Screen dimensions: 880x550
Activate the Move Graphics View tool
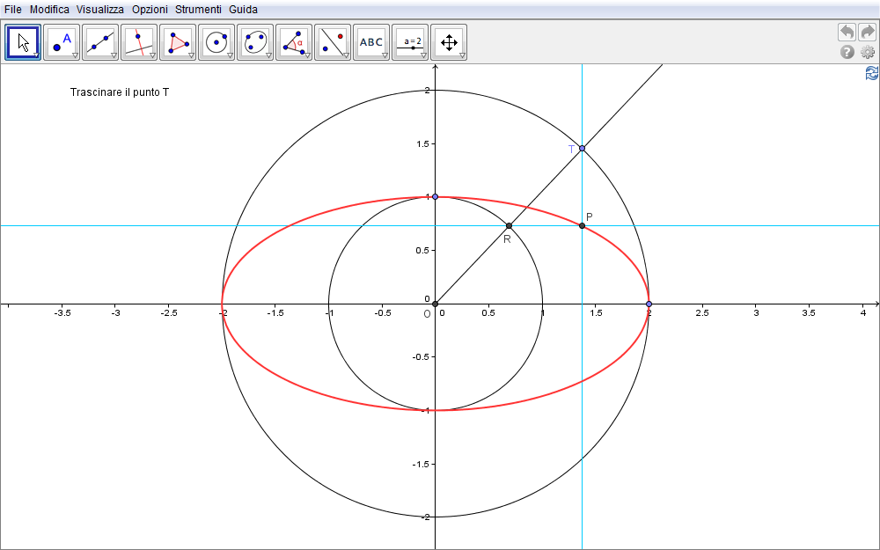(449, 41)
